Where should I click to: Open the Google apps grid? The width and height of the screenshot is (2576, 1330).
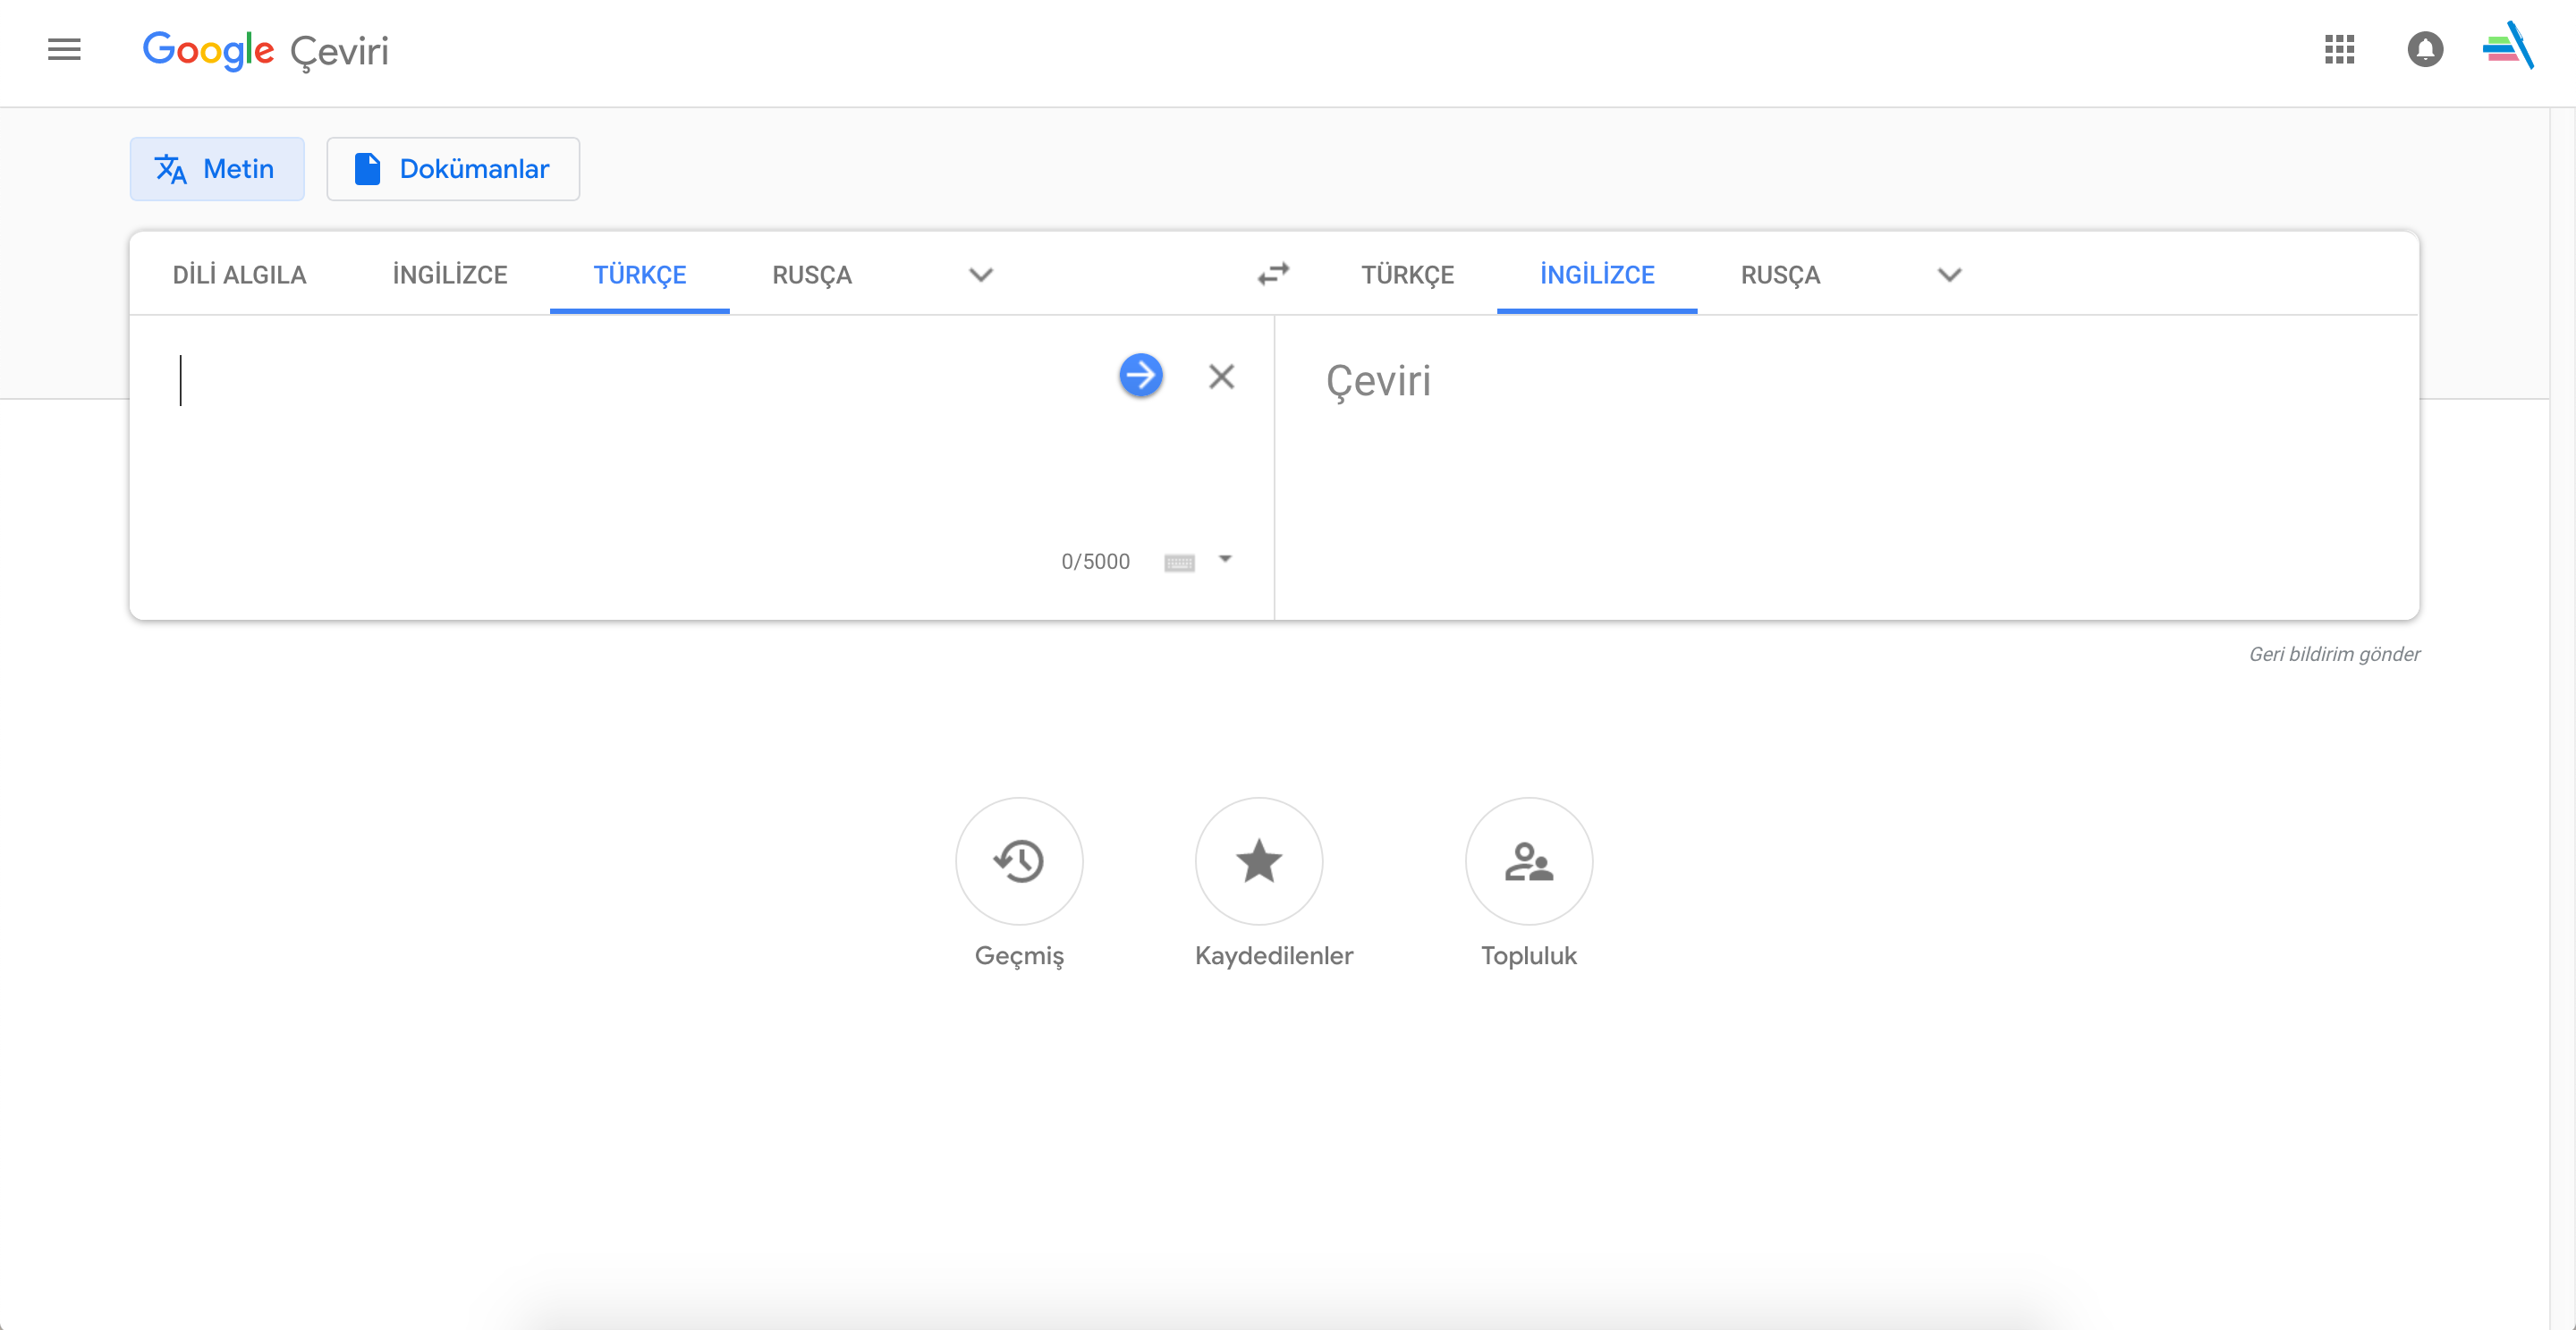coord(2339,49)
